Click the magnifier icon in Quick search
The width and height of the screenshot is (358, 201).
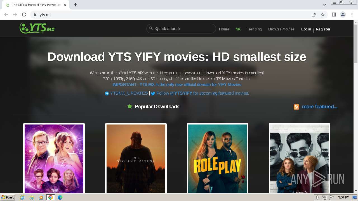pos(151,28)
